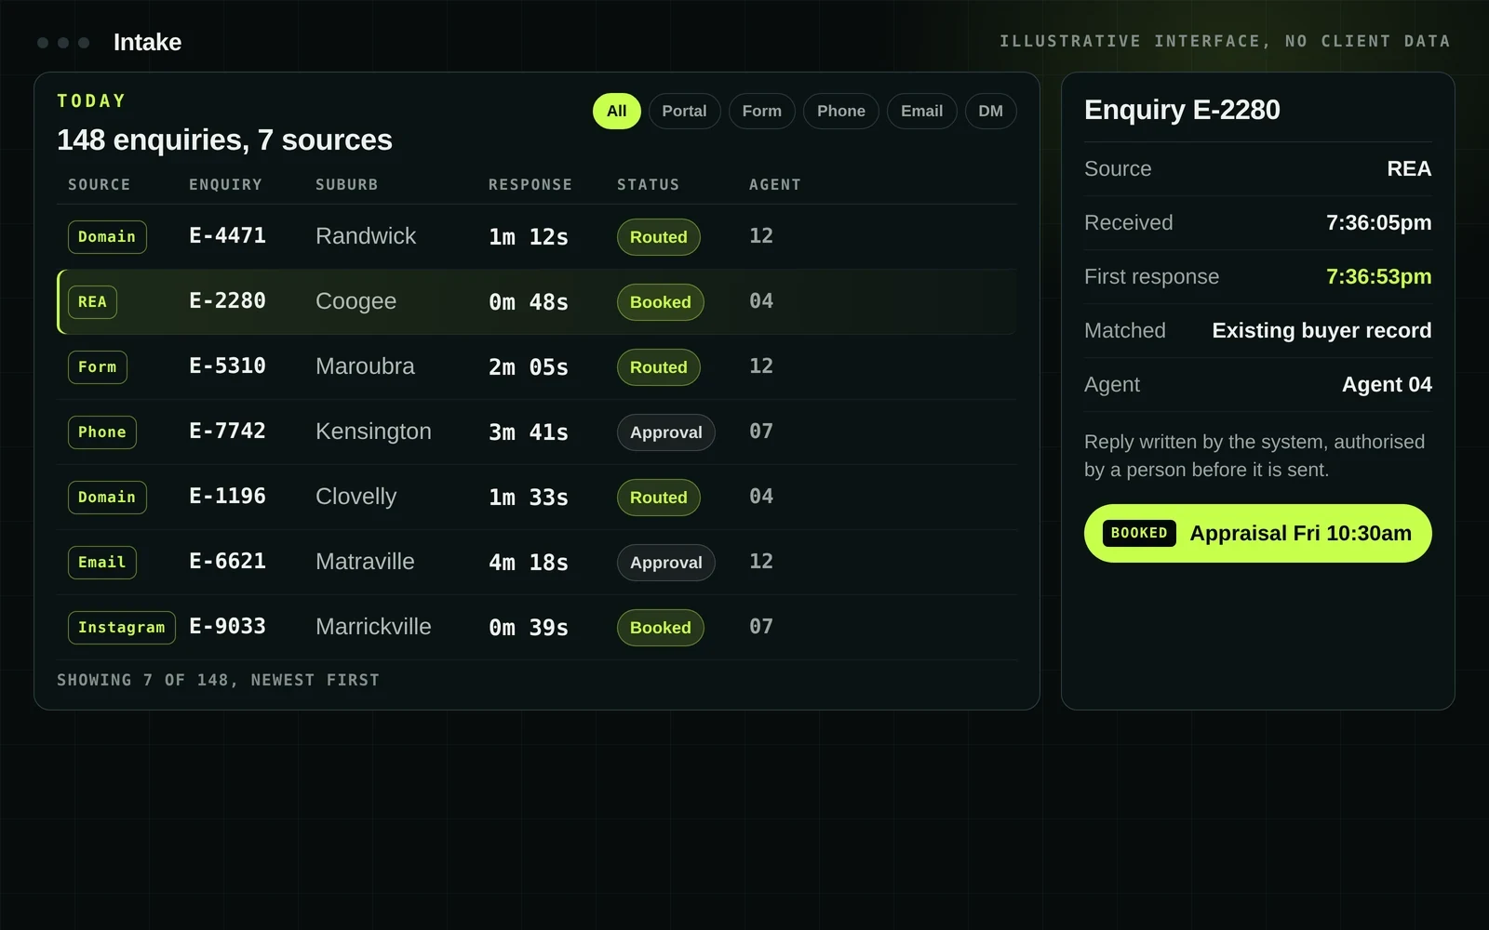Click Approval status in Matraville row

point(665,563)
